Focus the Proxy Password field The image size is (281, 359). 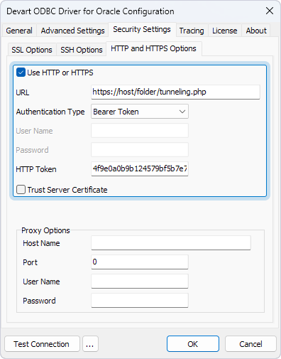140,300
